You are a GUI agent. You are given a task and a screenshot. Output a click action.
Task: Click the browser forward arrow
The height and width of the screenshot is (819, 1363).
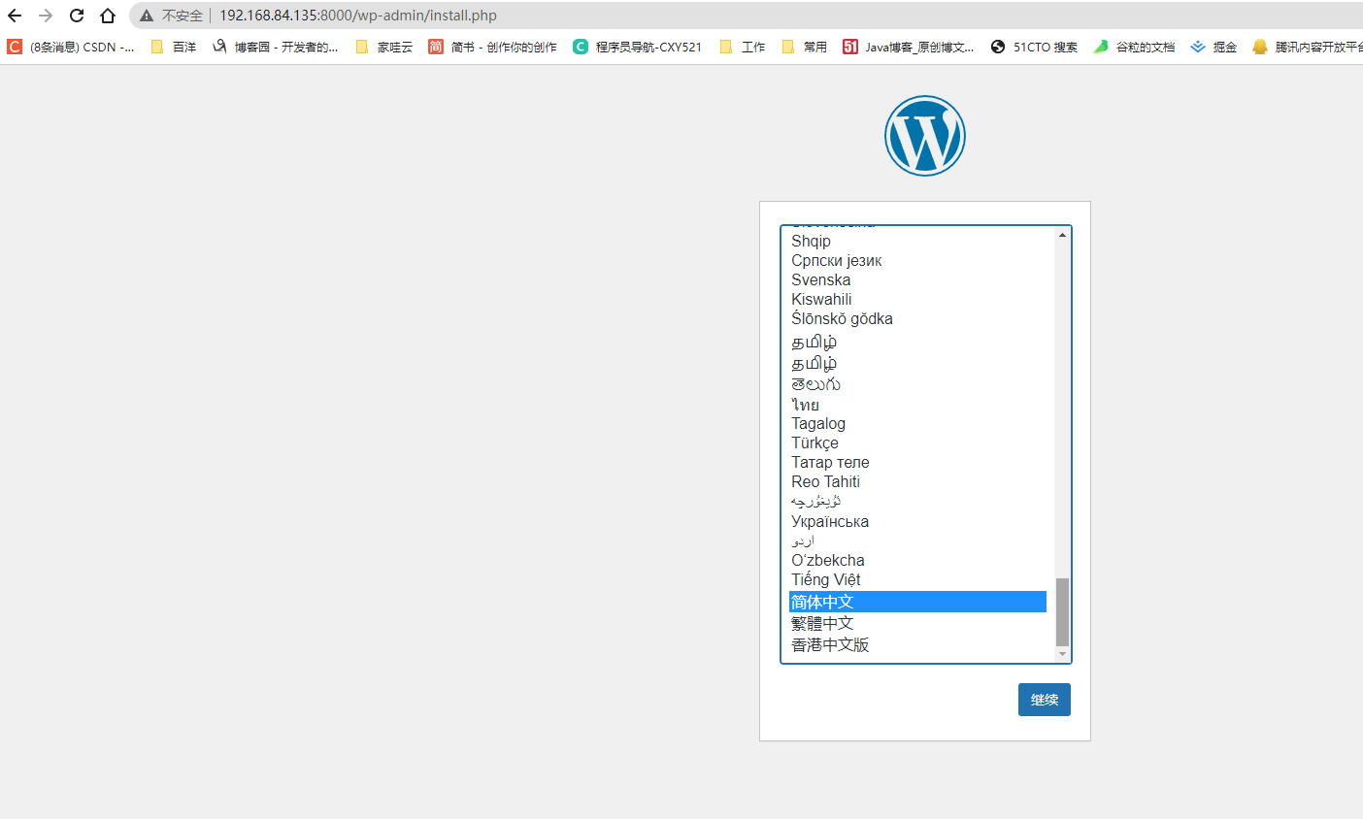click(46, 16)
